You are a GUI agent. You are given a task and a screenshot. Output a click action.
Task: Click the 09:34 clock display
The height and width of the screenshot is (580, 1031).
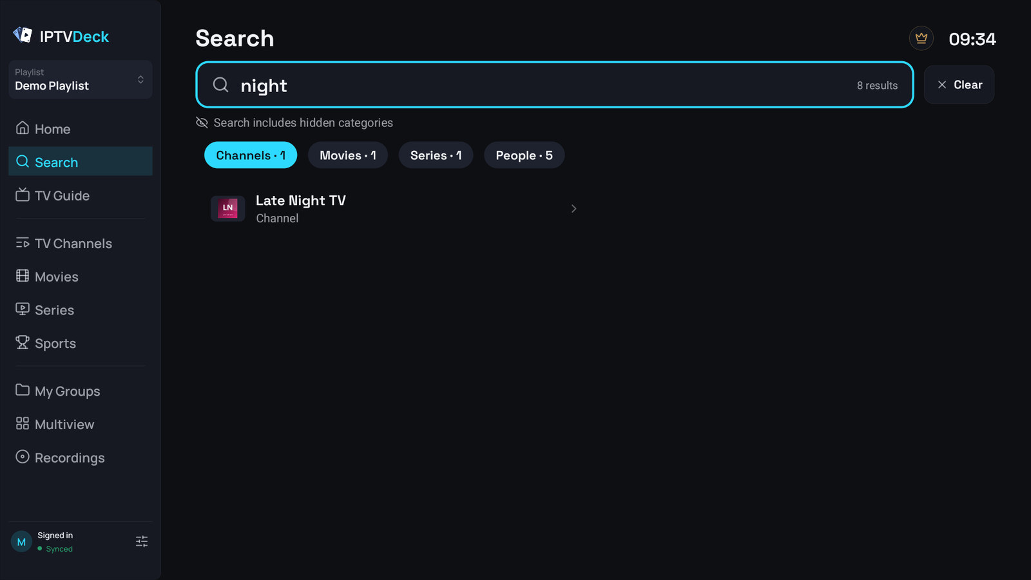tap(972, 39)
